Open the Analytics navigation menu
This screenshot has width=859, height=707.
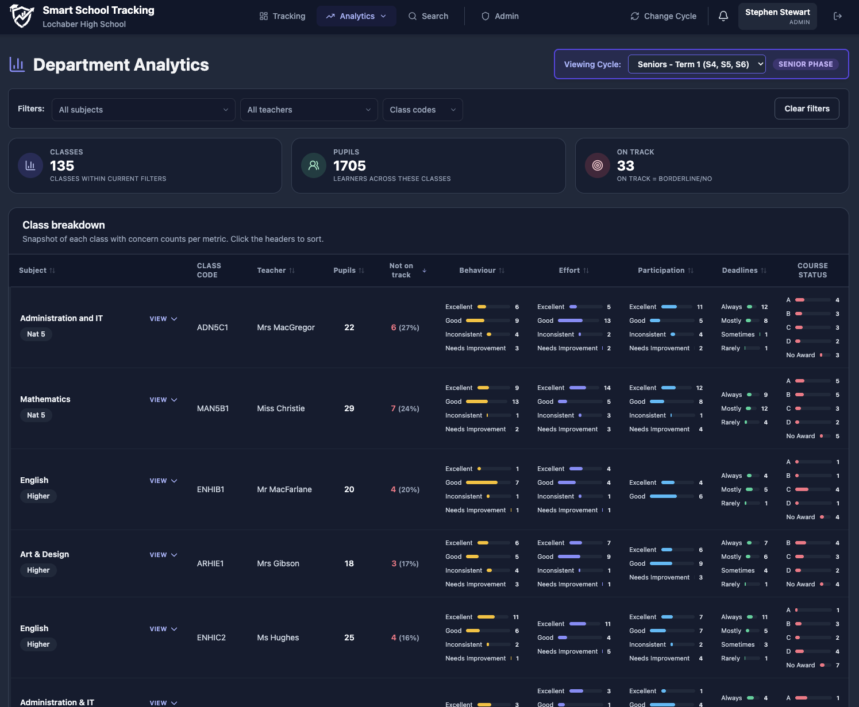[x=356, y=16]
